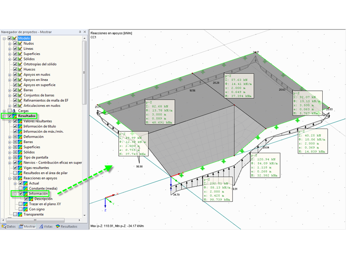
Task: Switch to the Mostrar tab
Action: coord(27,226)
